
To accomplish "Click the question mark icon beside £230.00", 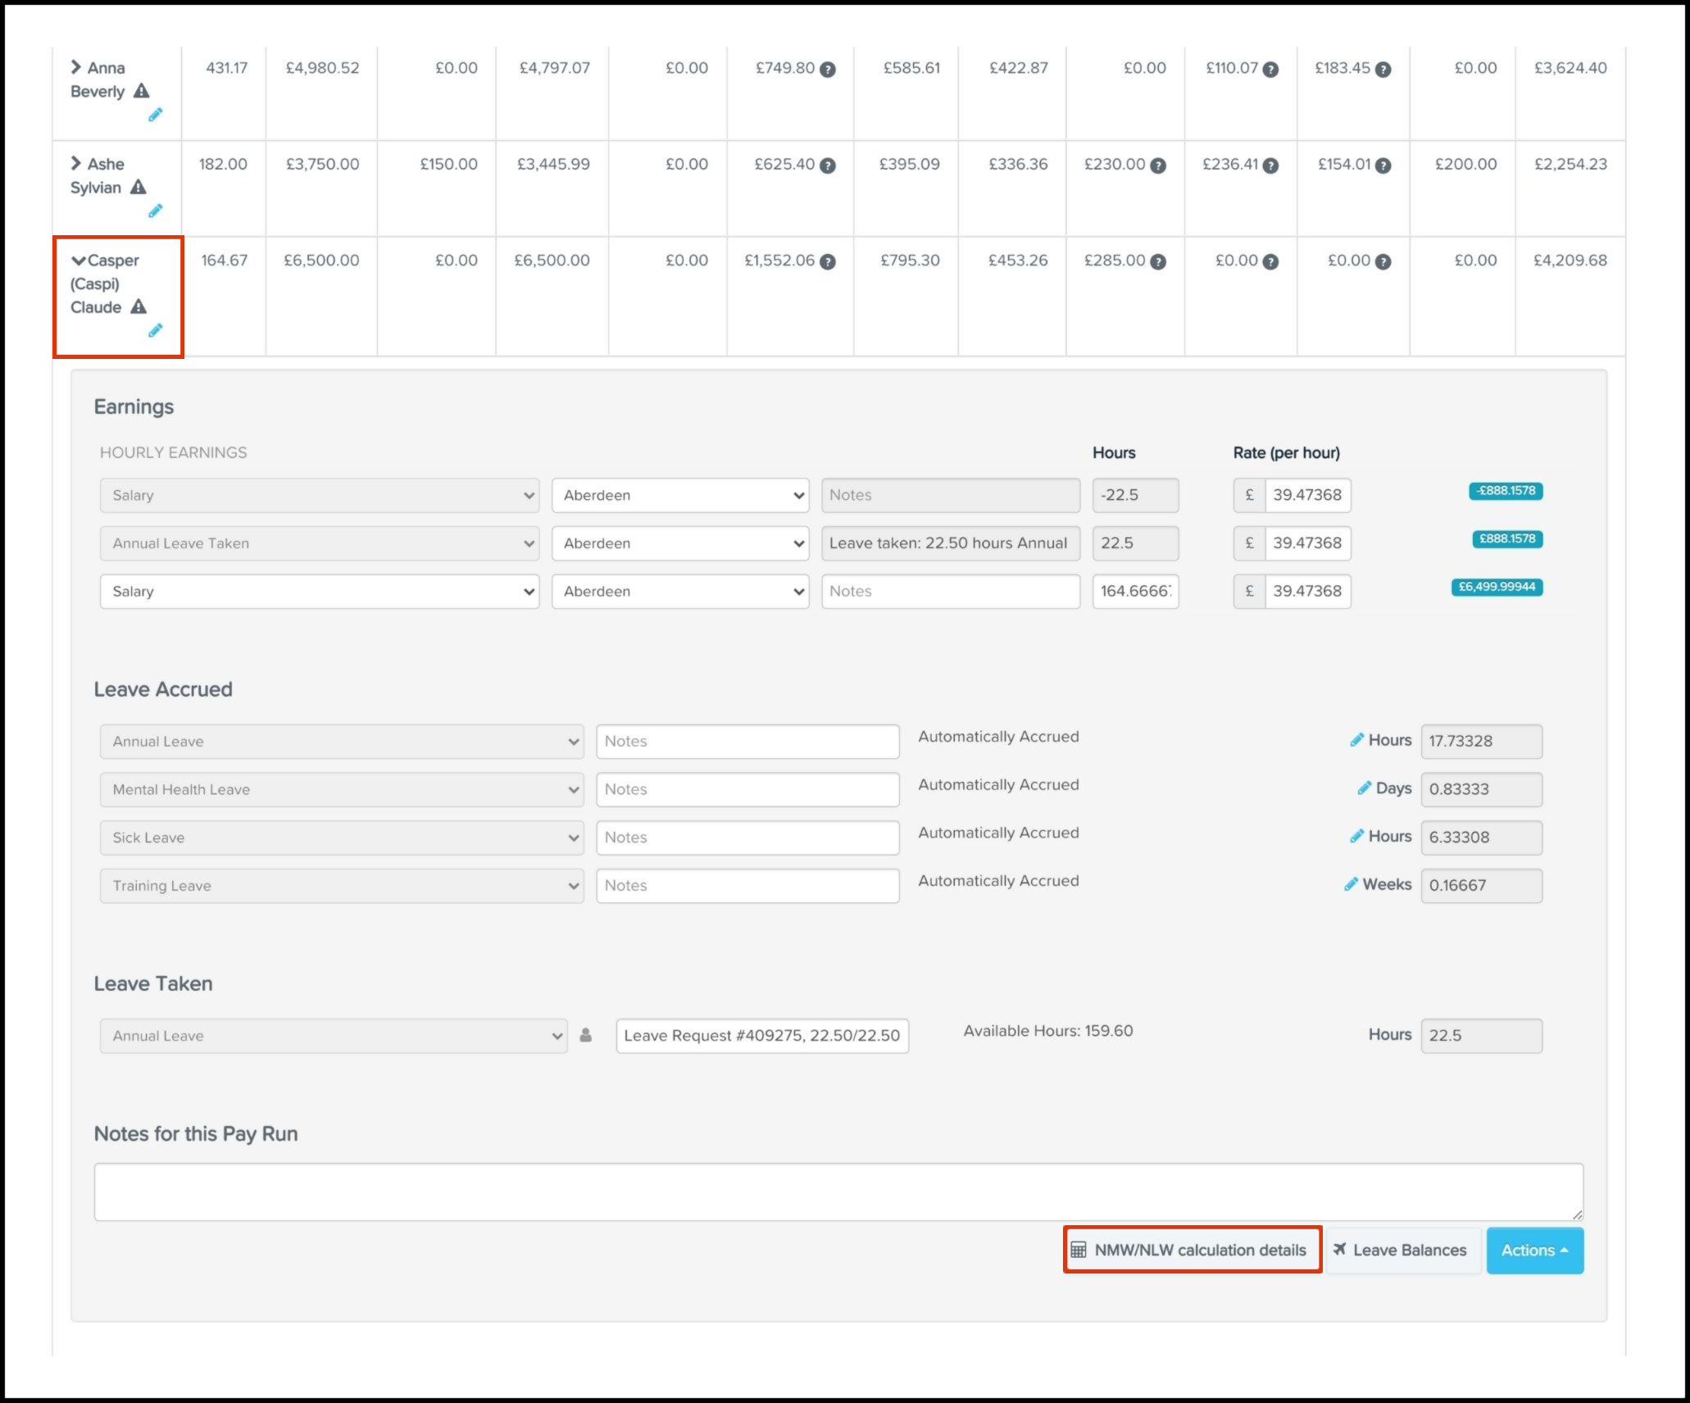I will click(x=1157, y=166).
